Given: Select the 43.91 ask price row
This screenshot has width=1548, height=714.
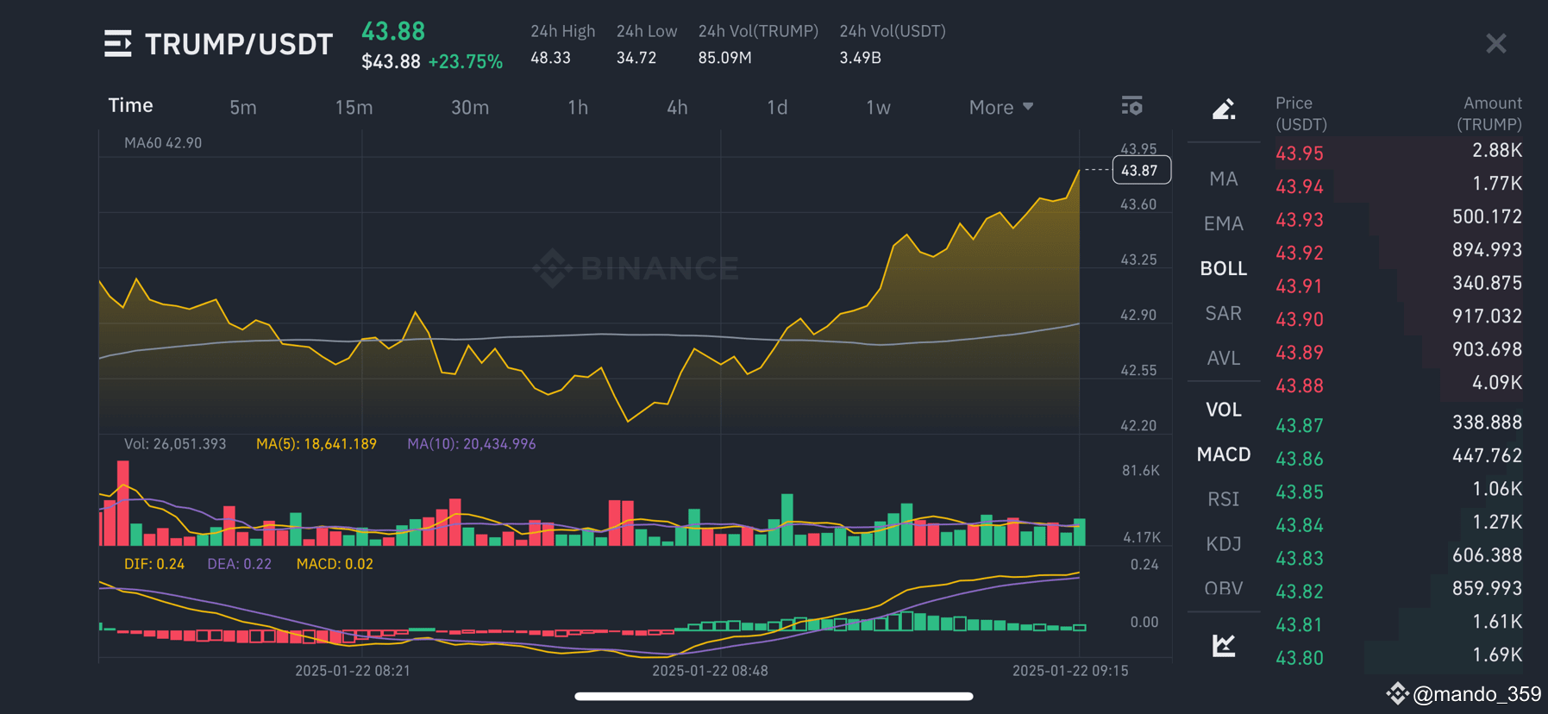Looking at the screenshot, I should [1399, 285].
